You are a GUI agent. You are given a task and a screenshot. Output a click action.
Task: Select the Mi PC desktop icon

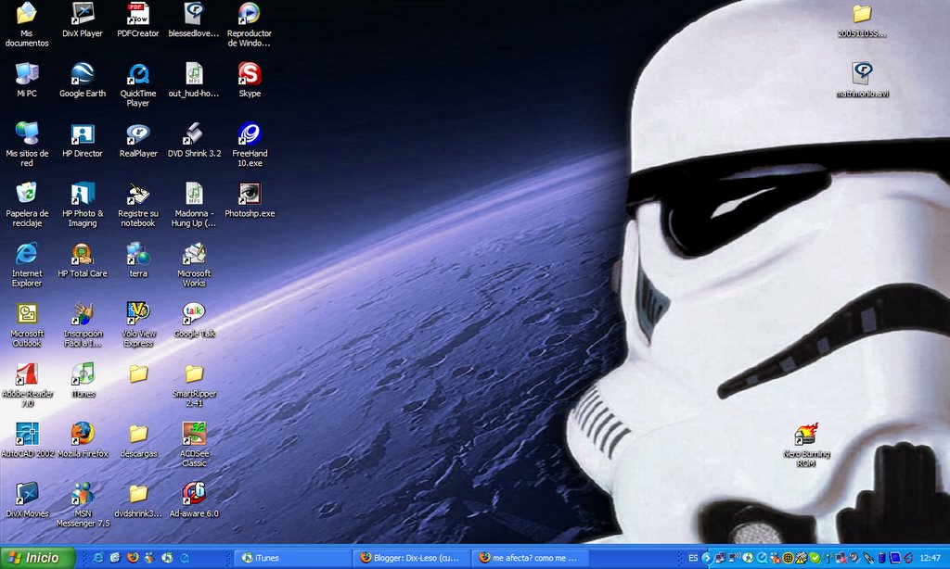coord(27,74)
